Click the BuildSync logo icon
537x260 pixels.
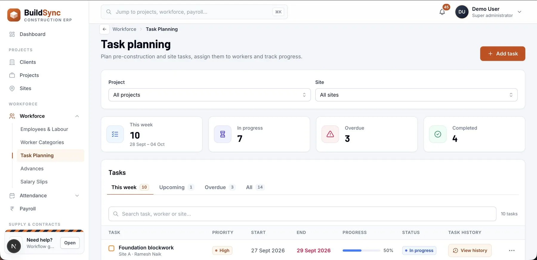14,15
